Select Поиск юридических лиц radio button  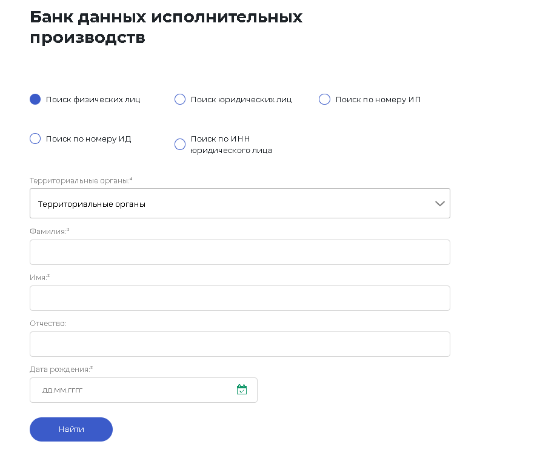pos(180,99)
